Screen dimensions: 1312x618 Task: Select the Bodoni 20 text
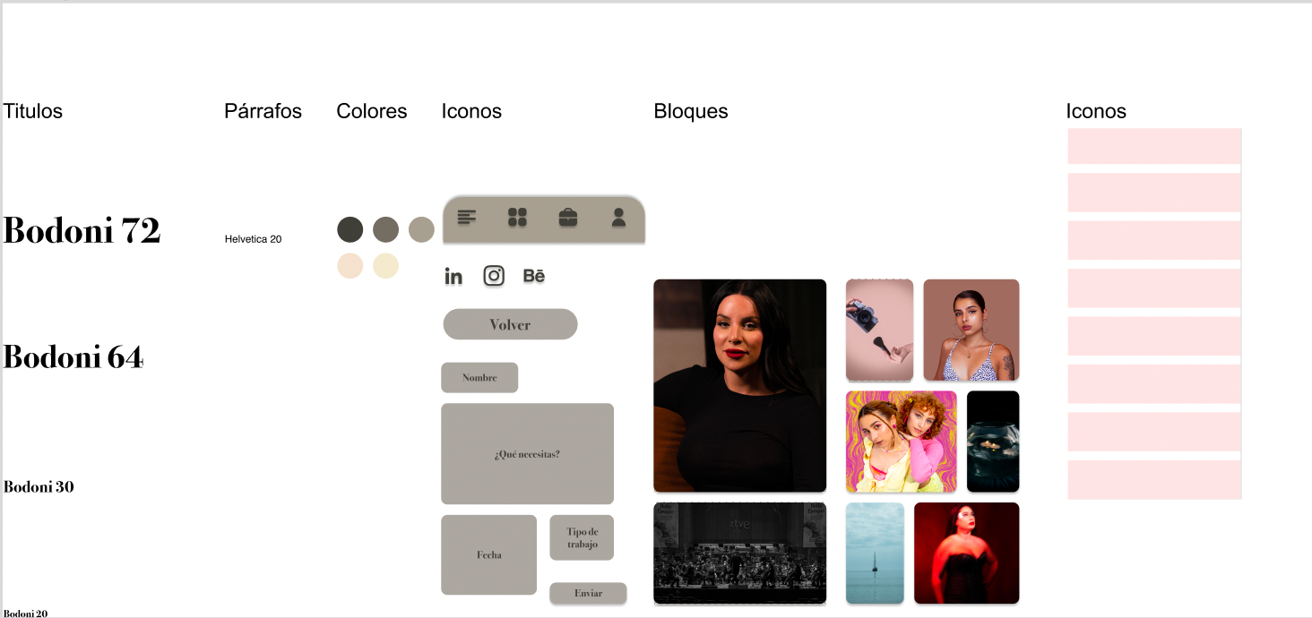pyautogui.click(x=25, y=614)
